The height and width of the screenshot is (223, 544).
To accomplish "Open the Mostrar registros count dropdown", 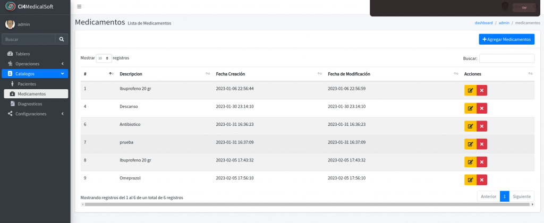I will click(104, 58).
